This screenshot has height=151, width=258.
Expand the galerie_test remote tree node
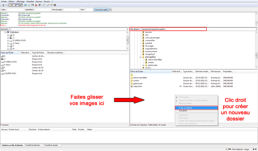point(143,66)
